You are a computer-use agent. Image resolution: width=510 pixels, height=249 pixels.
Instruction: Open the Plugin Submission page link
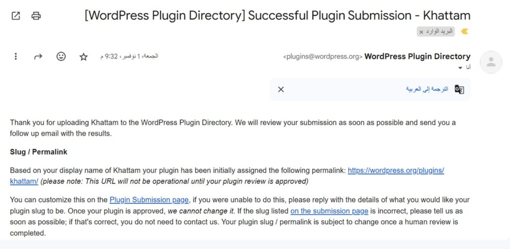tap(149, 200)
